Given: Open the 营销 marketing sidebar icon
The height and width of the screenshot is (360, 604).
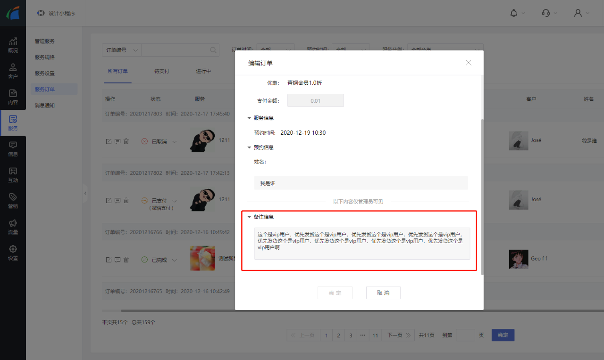Looking at the screenshot, I should point(13,200).
